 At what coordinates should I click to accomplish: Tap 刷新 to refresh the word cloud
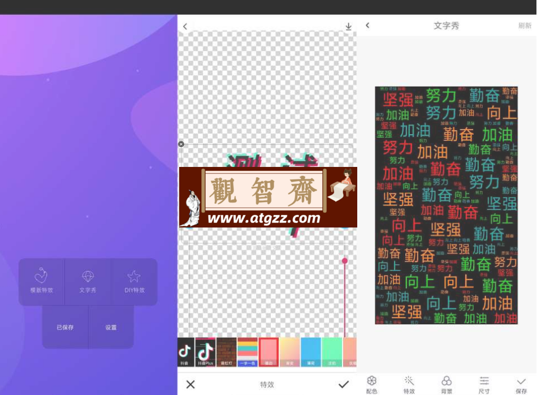[x=525, y=25]
